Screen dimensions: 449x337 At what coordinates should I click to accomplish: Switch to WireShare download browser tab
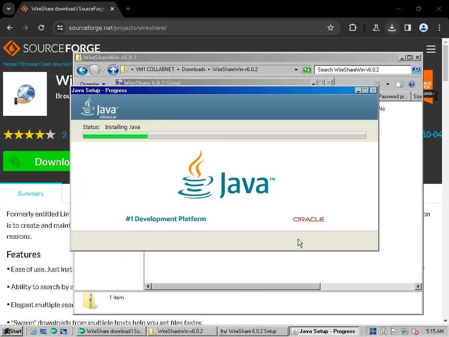coord(68,9)
